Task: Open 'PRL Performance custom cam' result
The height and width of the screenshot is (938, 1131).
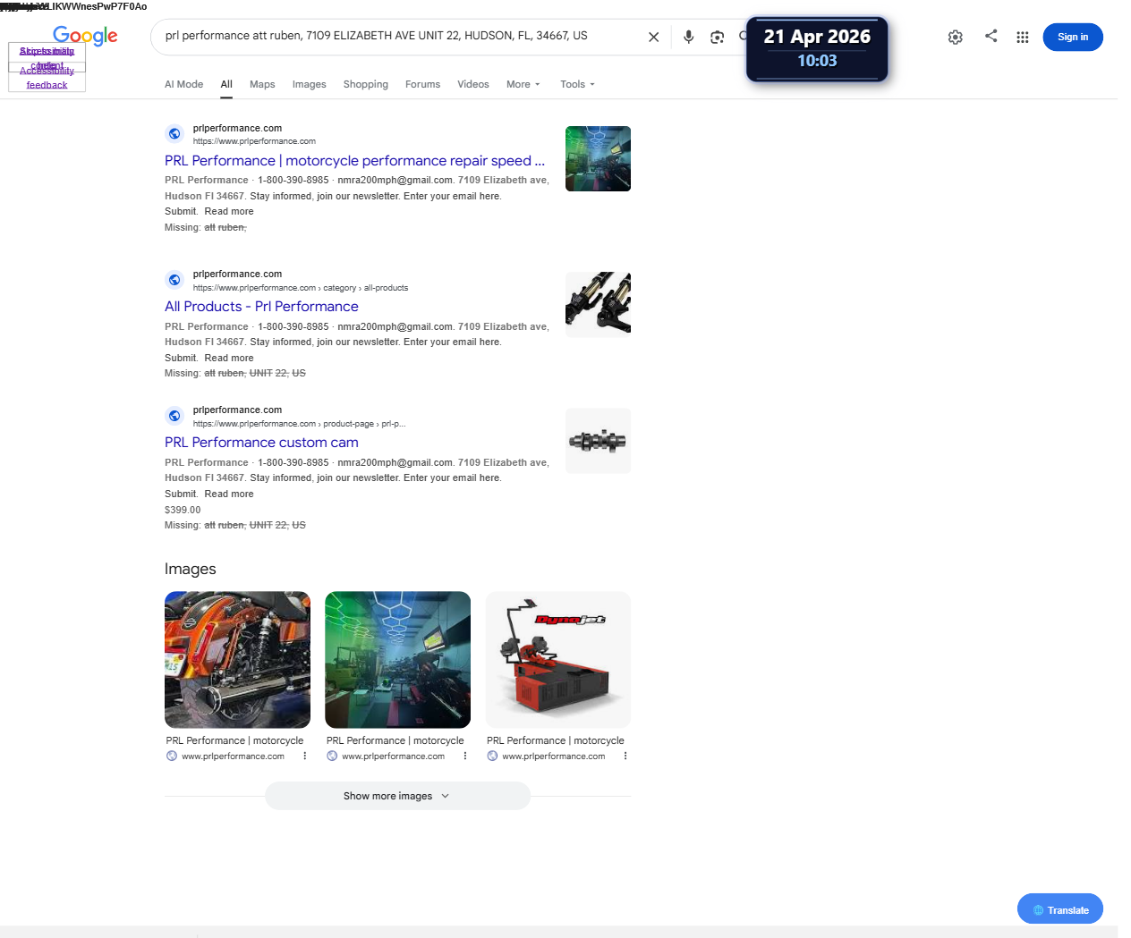Action: [x=261, y=443]
